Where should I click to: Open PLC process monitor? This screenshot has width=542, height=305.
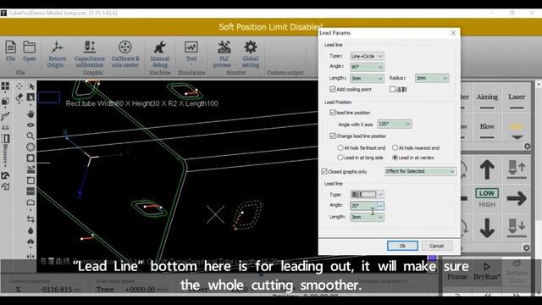[224, 54]
